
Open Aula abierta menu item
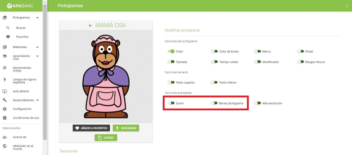21,91
